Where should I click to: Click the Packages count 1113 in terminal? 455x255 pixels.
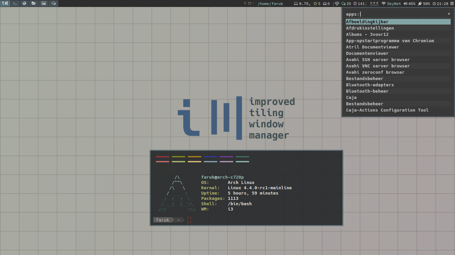[233, 199]
